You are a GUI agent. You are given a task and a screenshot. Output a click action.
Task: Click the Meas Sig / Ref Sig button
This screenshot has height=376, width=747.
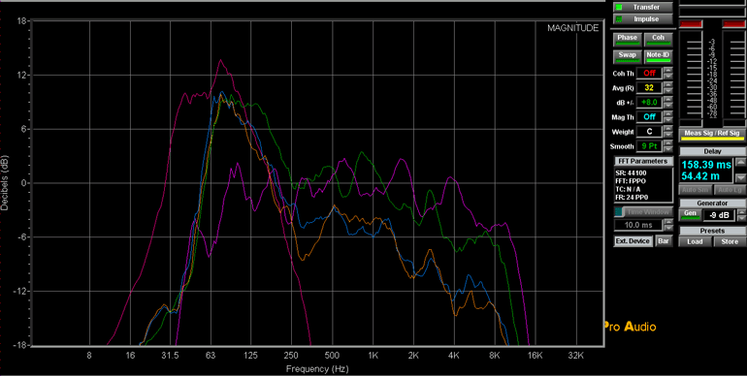712,135
